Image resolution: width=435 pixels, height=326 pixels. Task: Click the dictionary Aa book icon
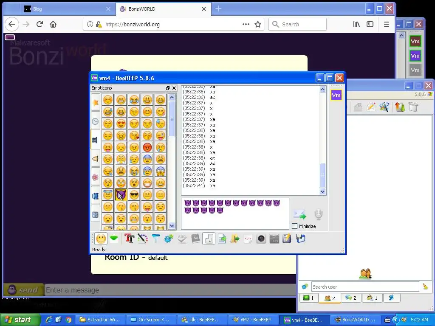(195, 239)
